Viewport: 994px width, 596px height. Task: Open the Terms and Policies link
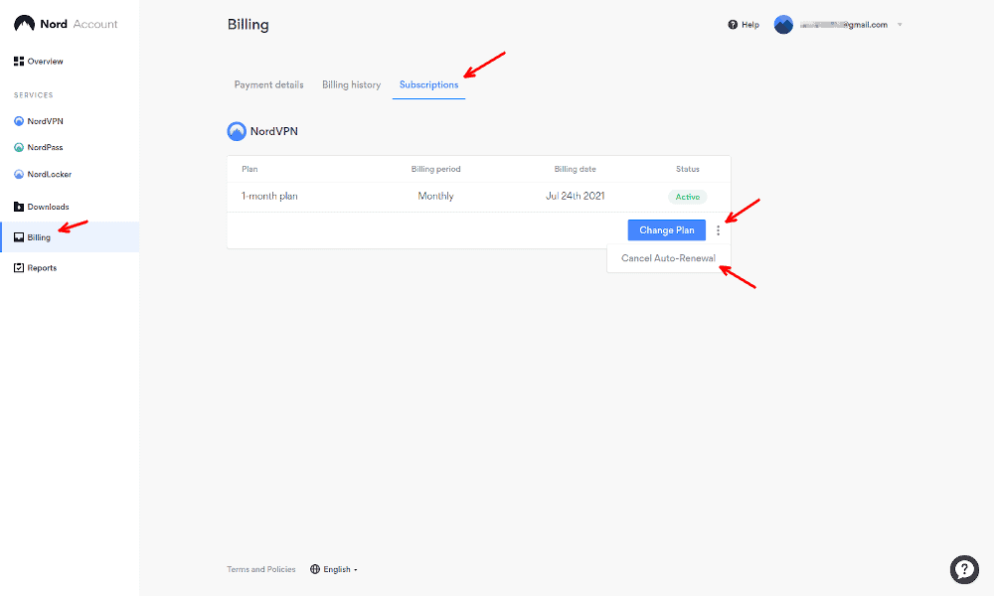(261, 569)
